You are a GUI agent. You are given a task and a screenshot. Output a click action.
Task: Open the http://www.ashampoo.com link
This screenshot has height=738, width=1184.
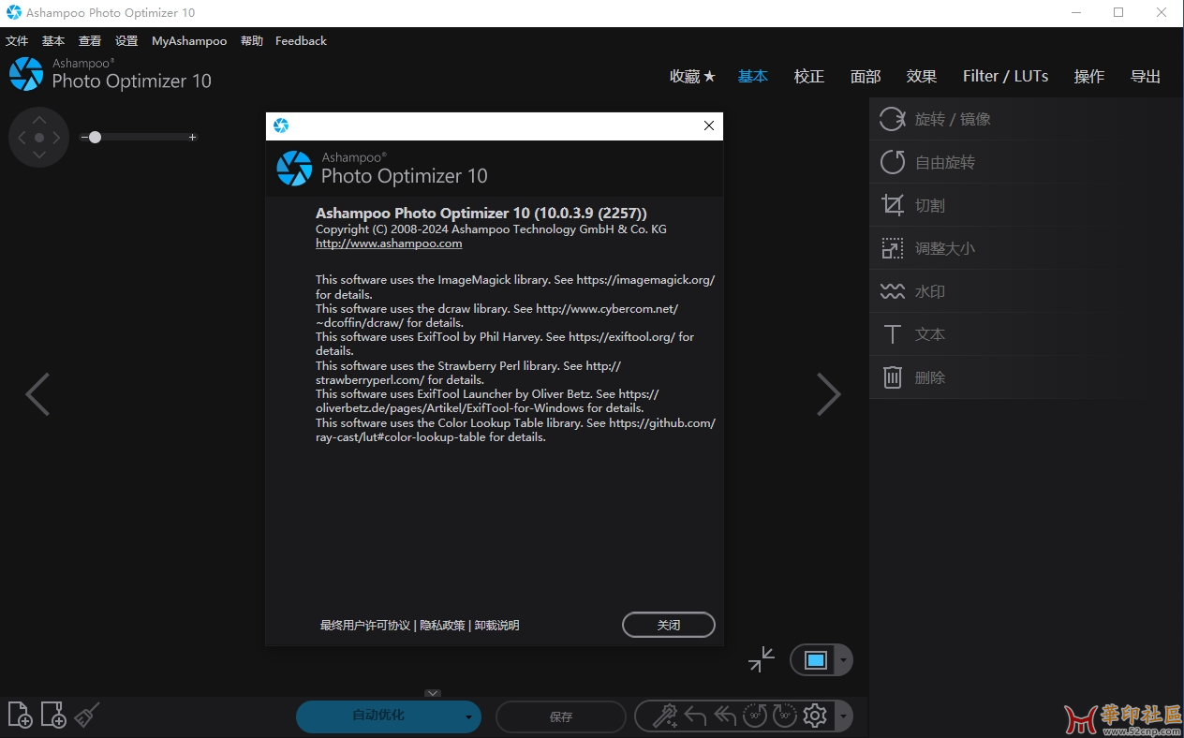pyautogui.click(x=389, y=244)
